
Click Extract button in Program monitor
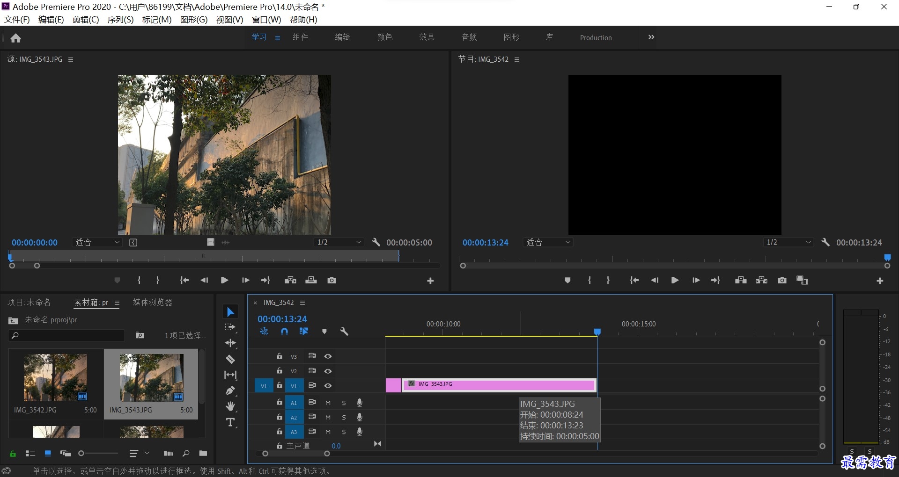761,280
